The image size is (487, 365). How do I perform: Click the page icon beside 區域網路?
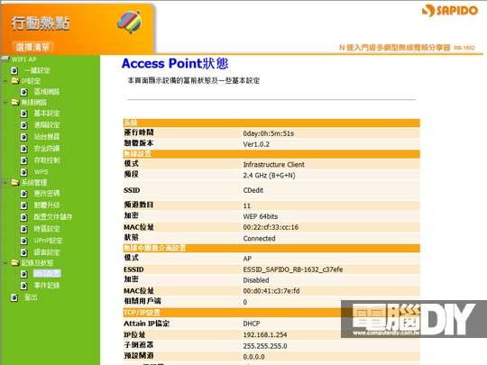coord(24,92)
